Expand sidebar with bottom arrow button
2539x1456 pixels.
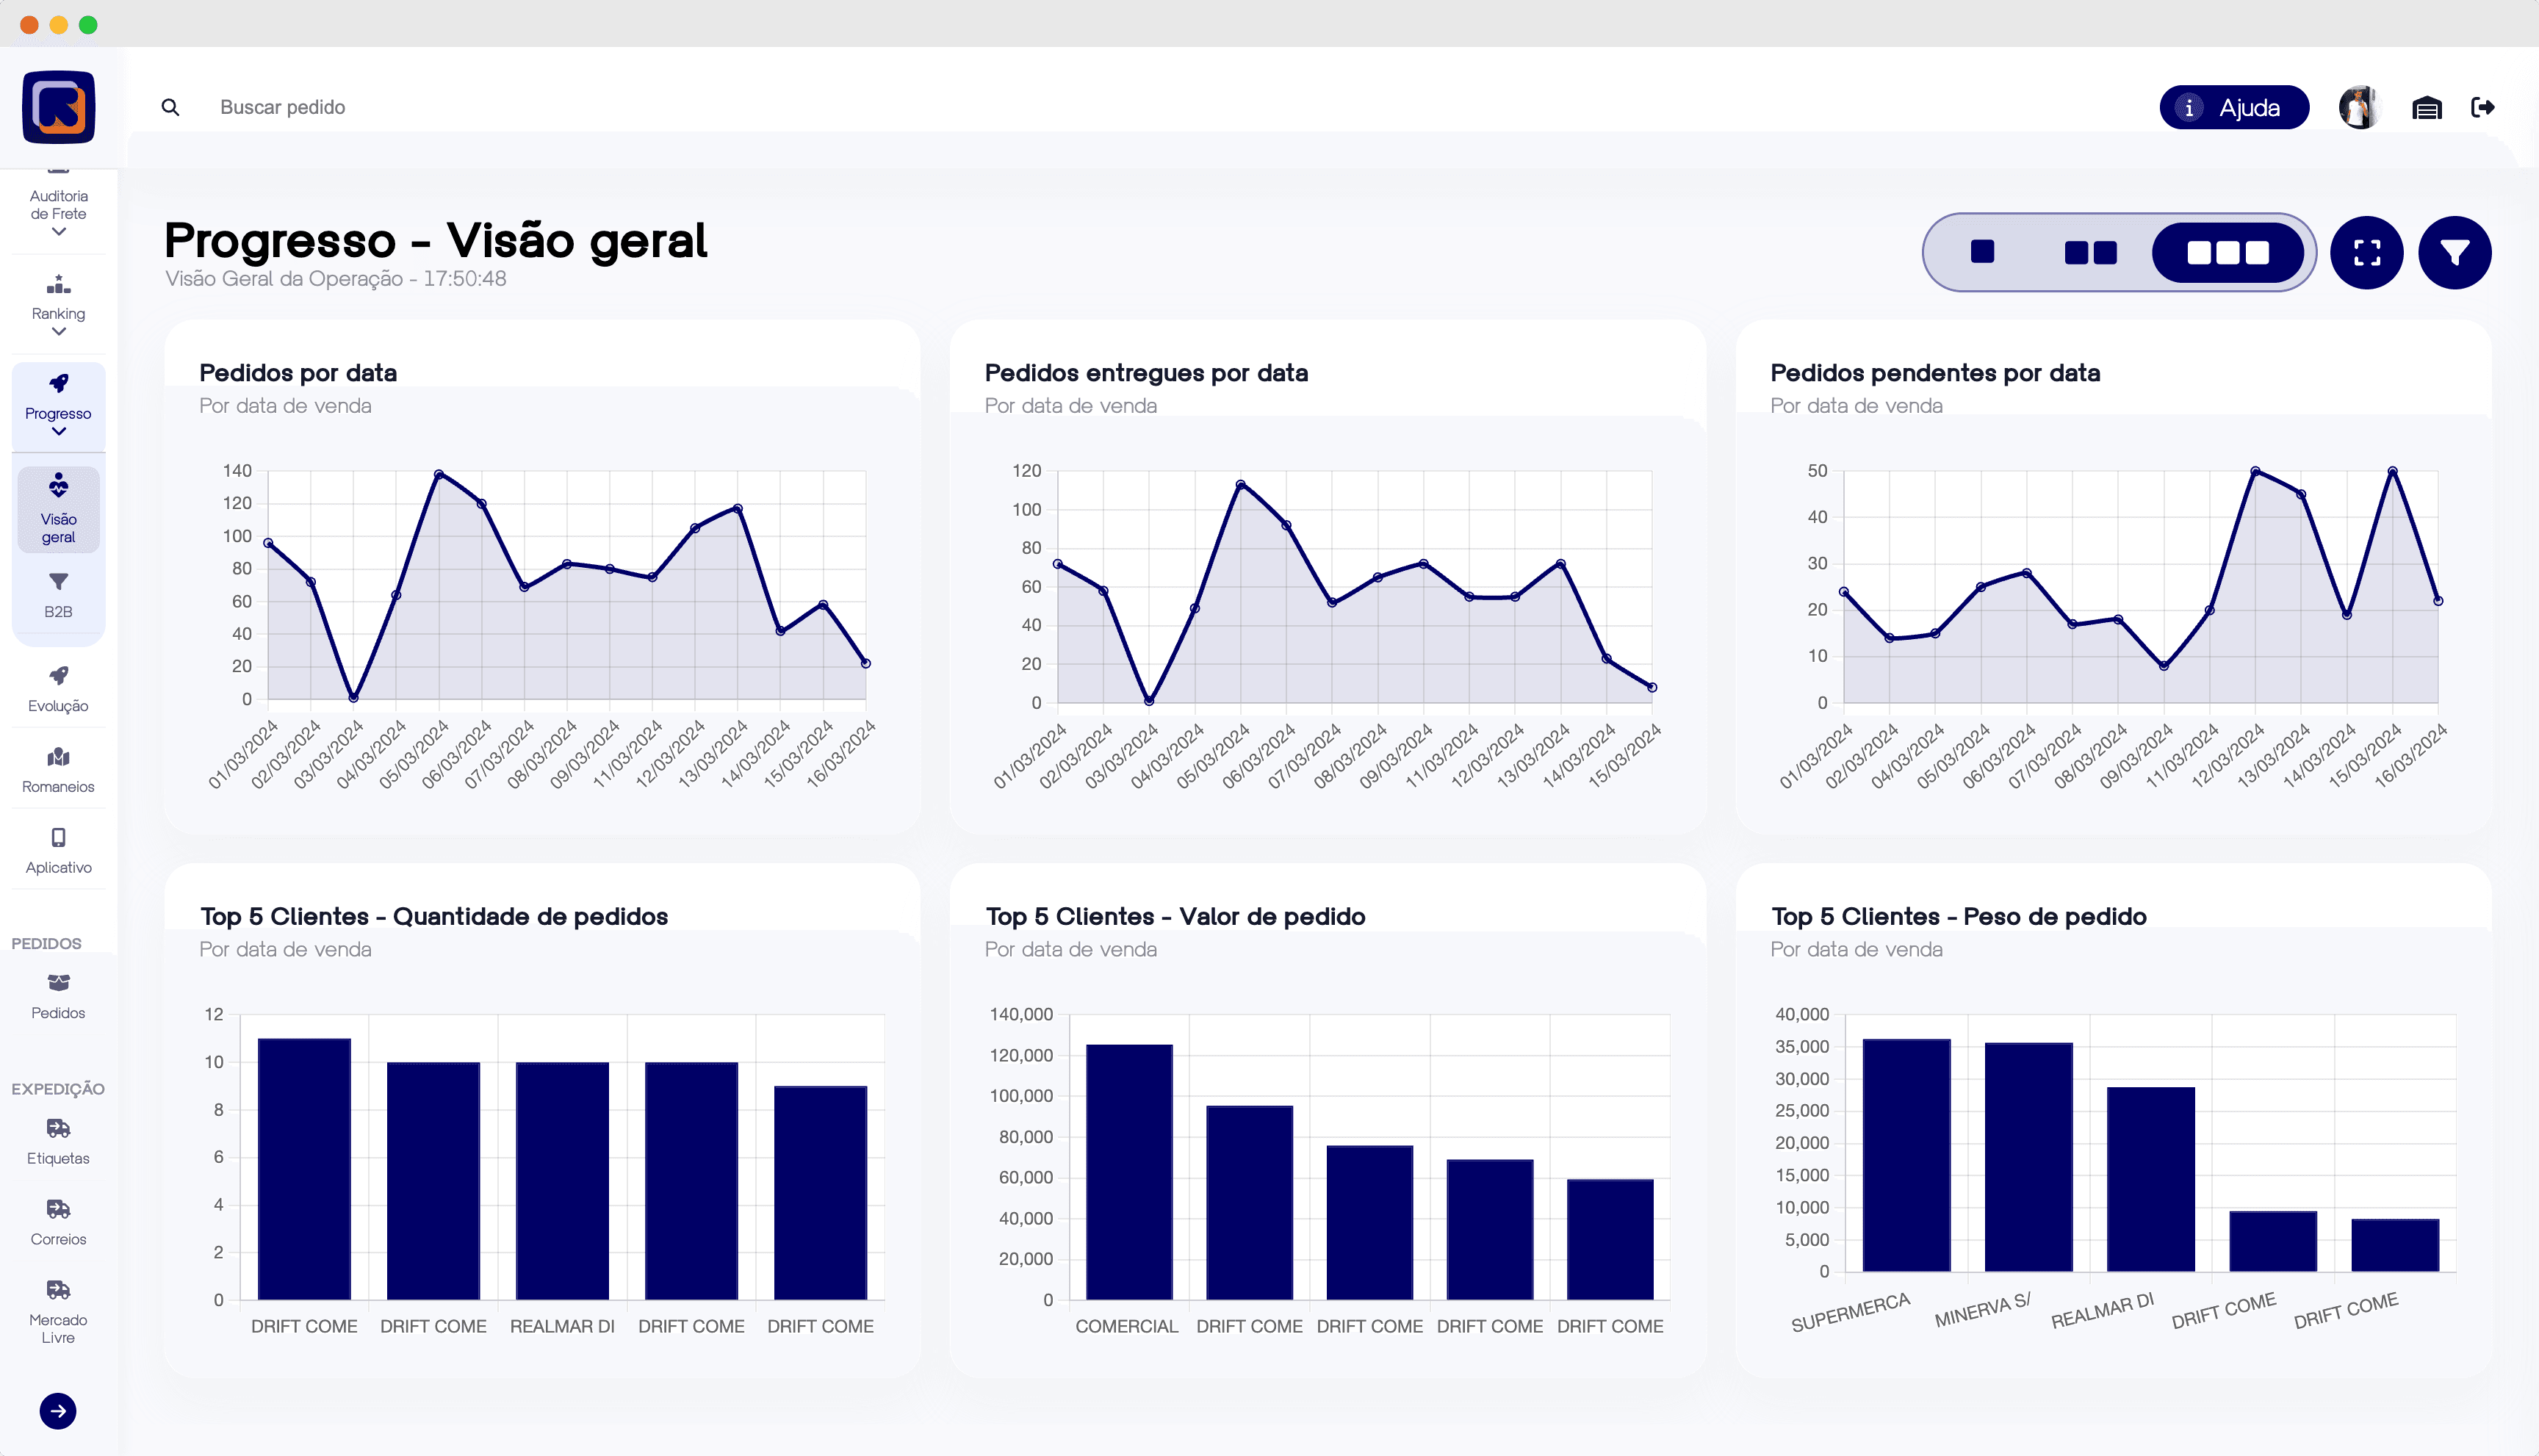[x=58, y=1410]
